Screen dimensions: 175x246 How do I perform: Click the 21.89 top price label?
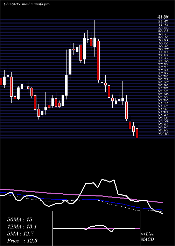point(163,16)
